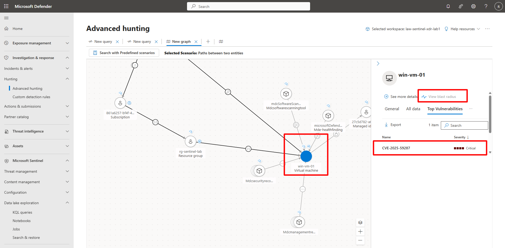Collapse the navigation hamburger menu

click(x=6, y=18)
